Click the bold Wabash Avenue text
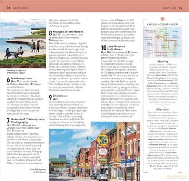 click(x=158, y=144)
